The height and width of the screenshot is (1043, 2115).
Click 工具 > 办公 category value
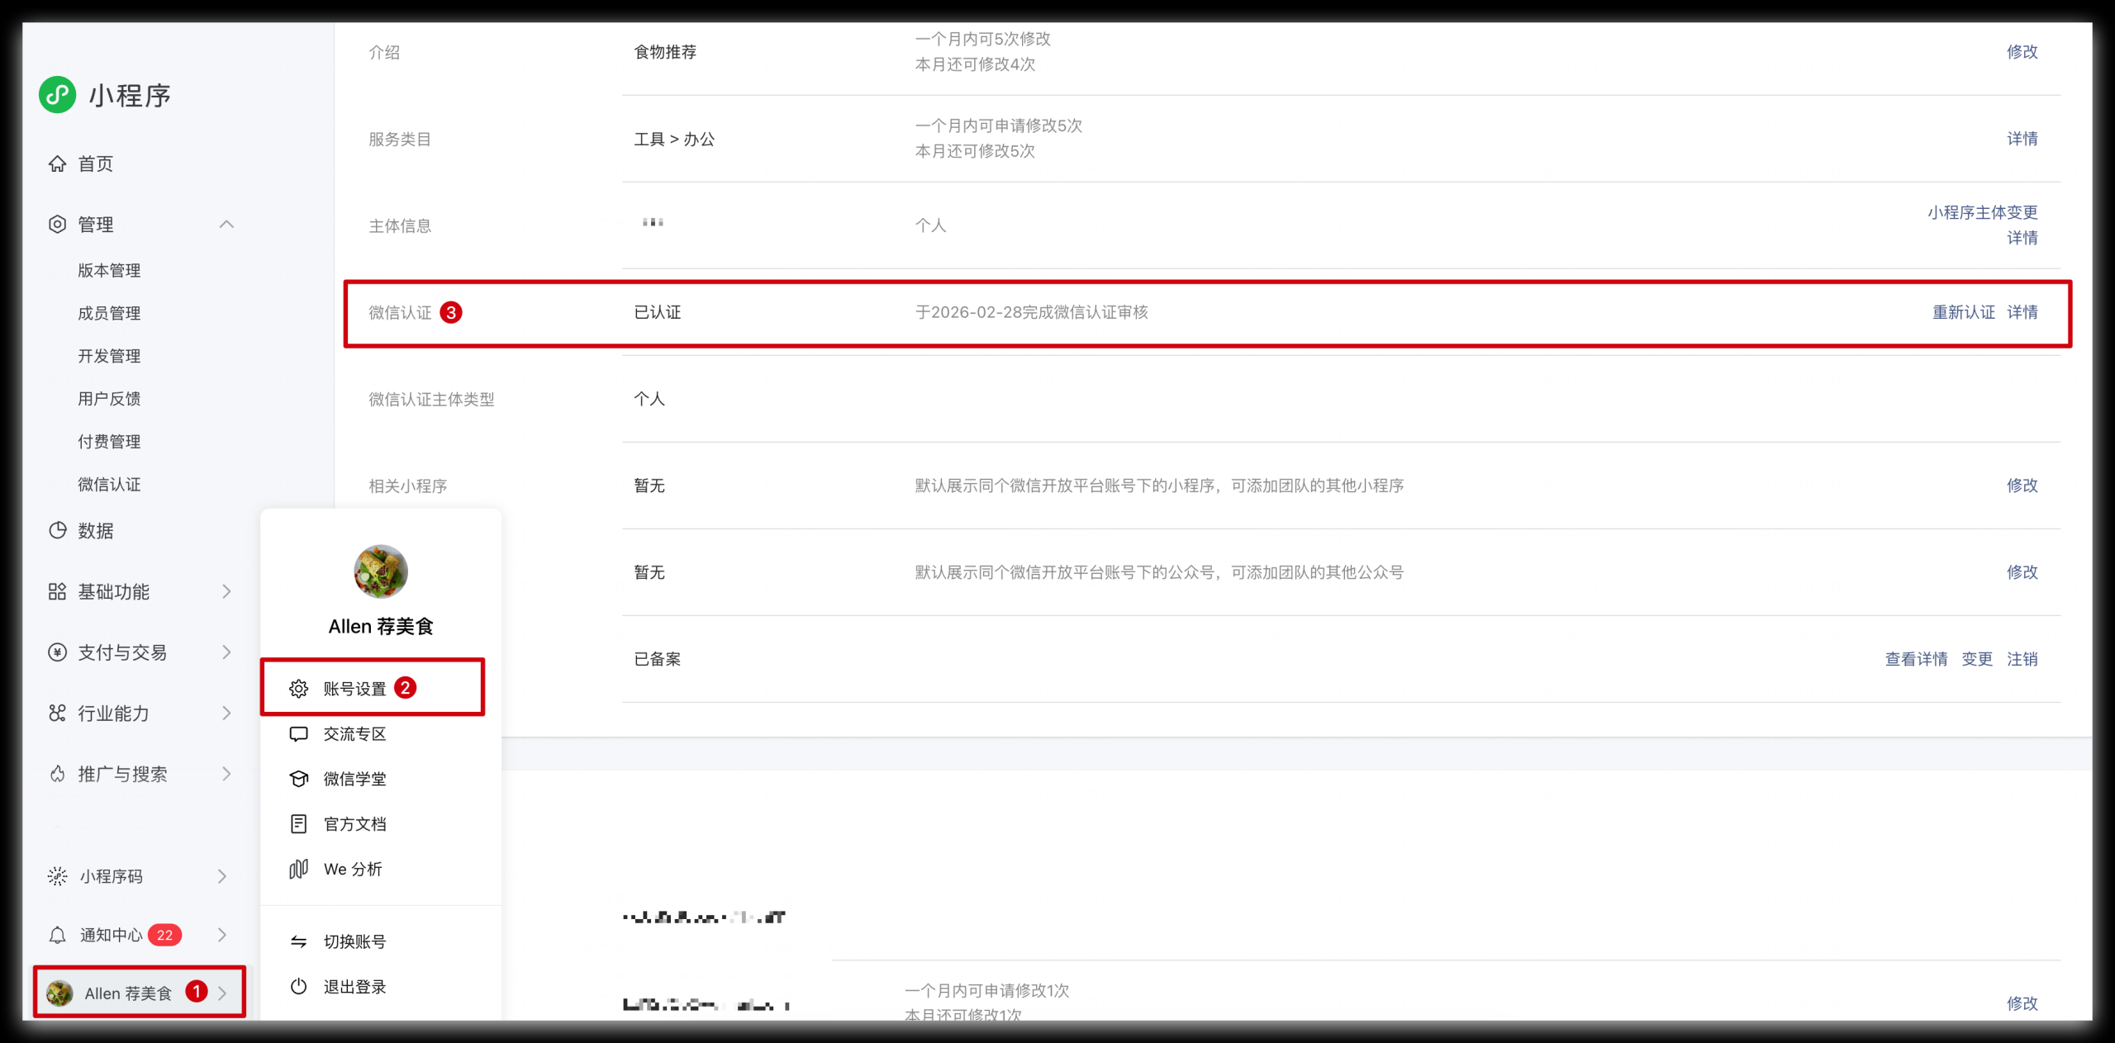coord(674,139)
